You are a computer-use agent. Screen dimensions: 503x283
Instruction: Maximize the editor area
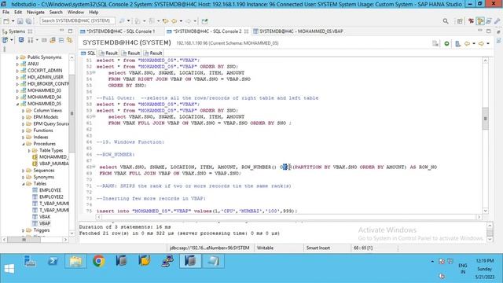click(488, 31)
